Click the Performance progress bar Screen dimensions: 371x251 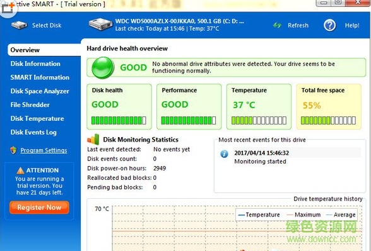pyautogui.click(x=189, y=121)
